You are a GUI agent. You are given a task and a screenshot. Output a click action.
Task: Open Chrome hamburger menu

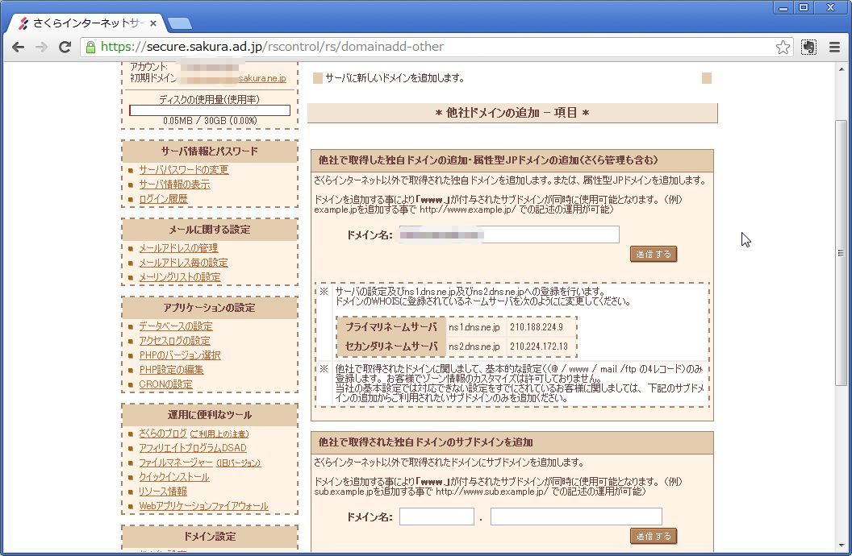coord(834,48)
